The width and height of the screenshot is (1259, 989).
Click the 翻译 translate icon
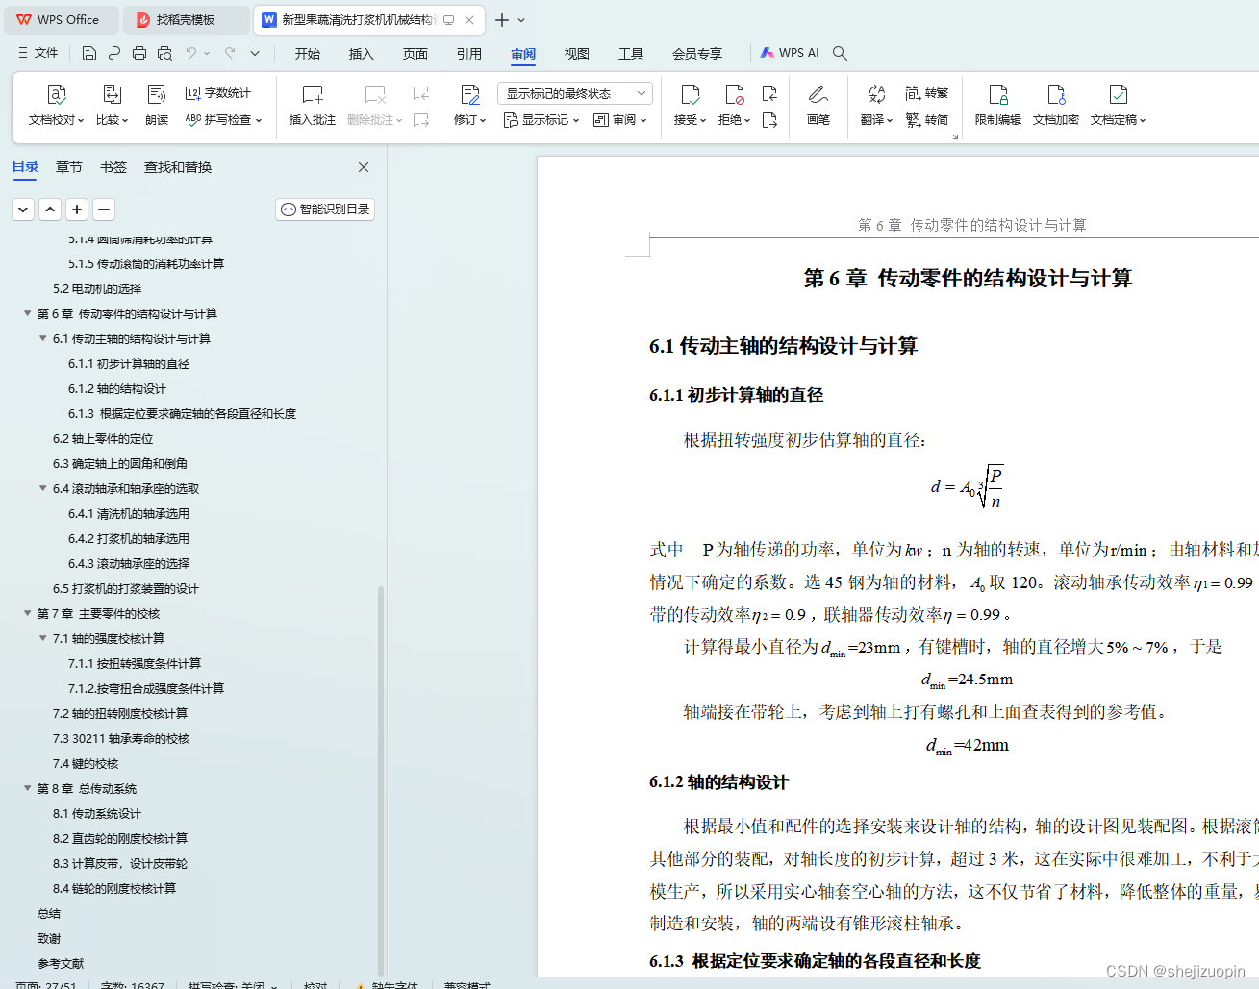point(876,94)
